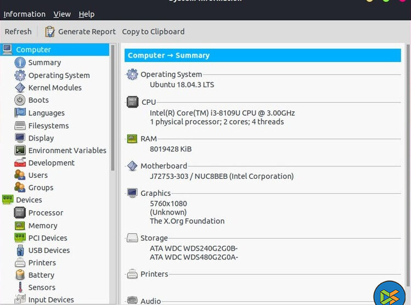Click the USB Devices icon
This screenshot has height=305, width=411.
tap(20, 250)
